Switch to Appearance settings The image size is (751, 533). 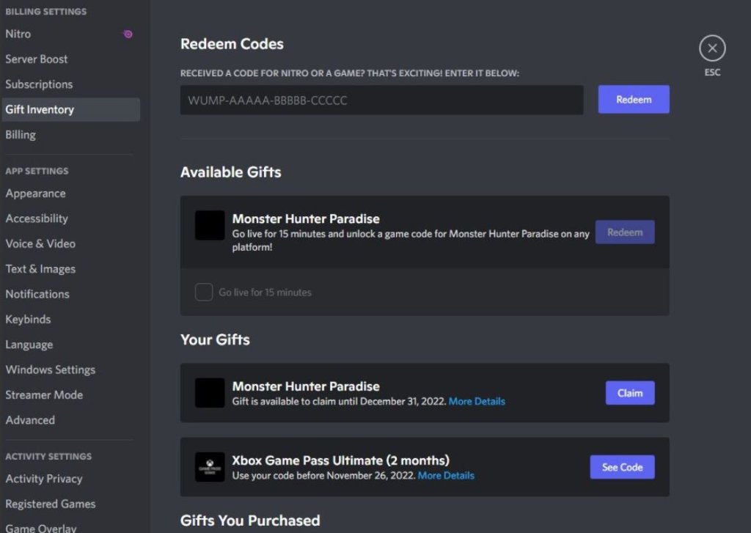point(35,194)
